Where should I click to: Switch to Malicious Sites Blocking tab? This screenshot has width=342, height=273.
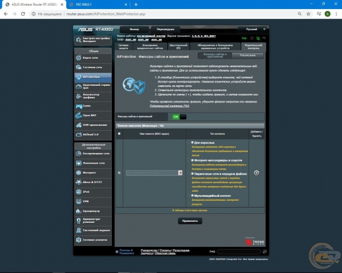pyautogui.click(x=150, y=47)
